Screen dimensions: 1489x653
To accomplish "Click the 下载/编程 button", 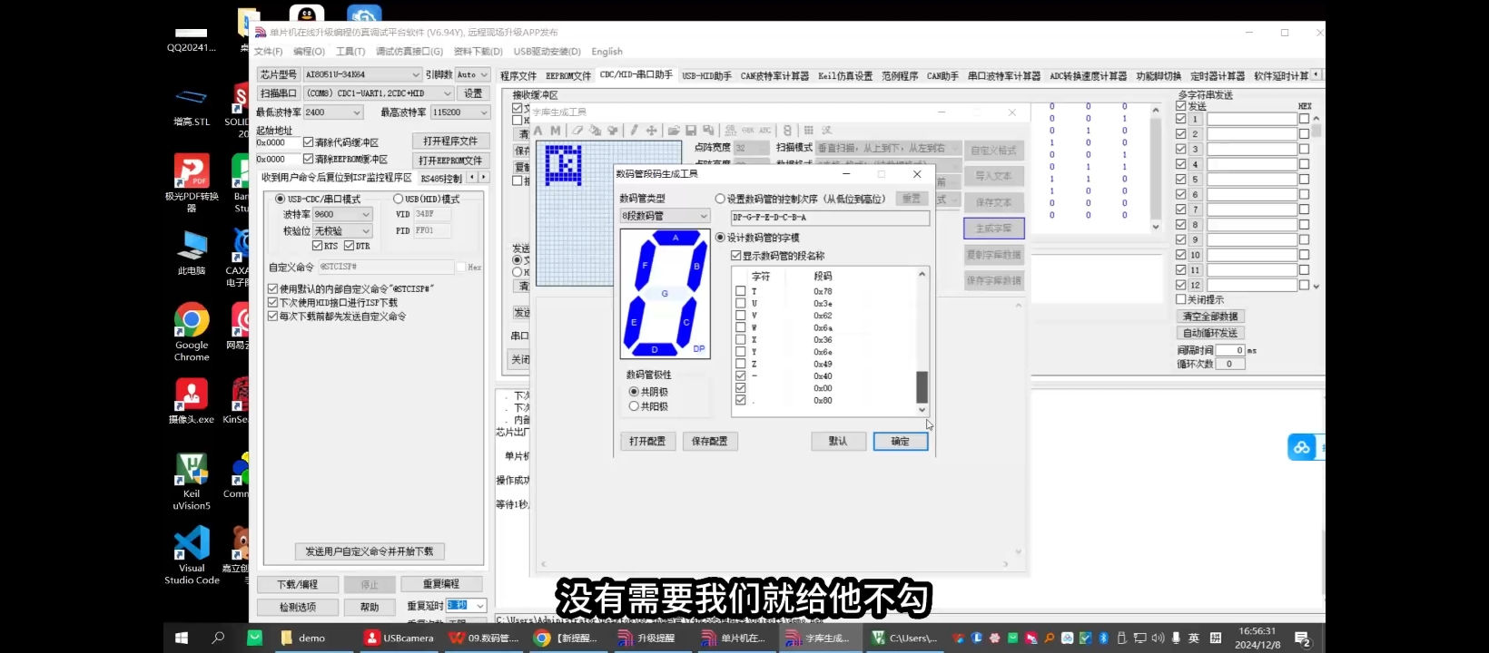I will [298, 585].
